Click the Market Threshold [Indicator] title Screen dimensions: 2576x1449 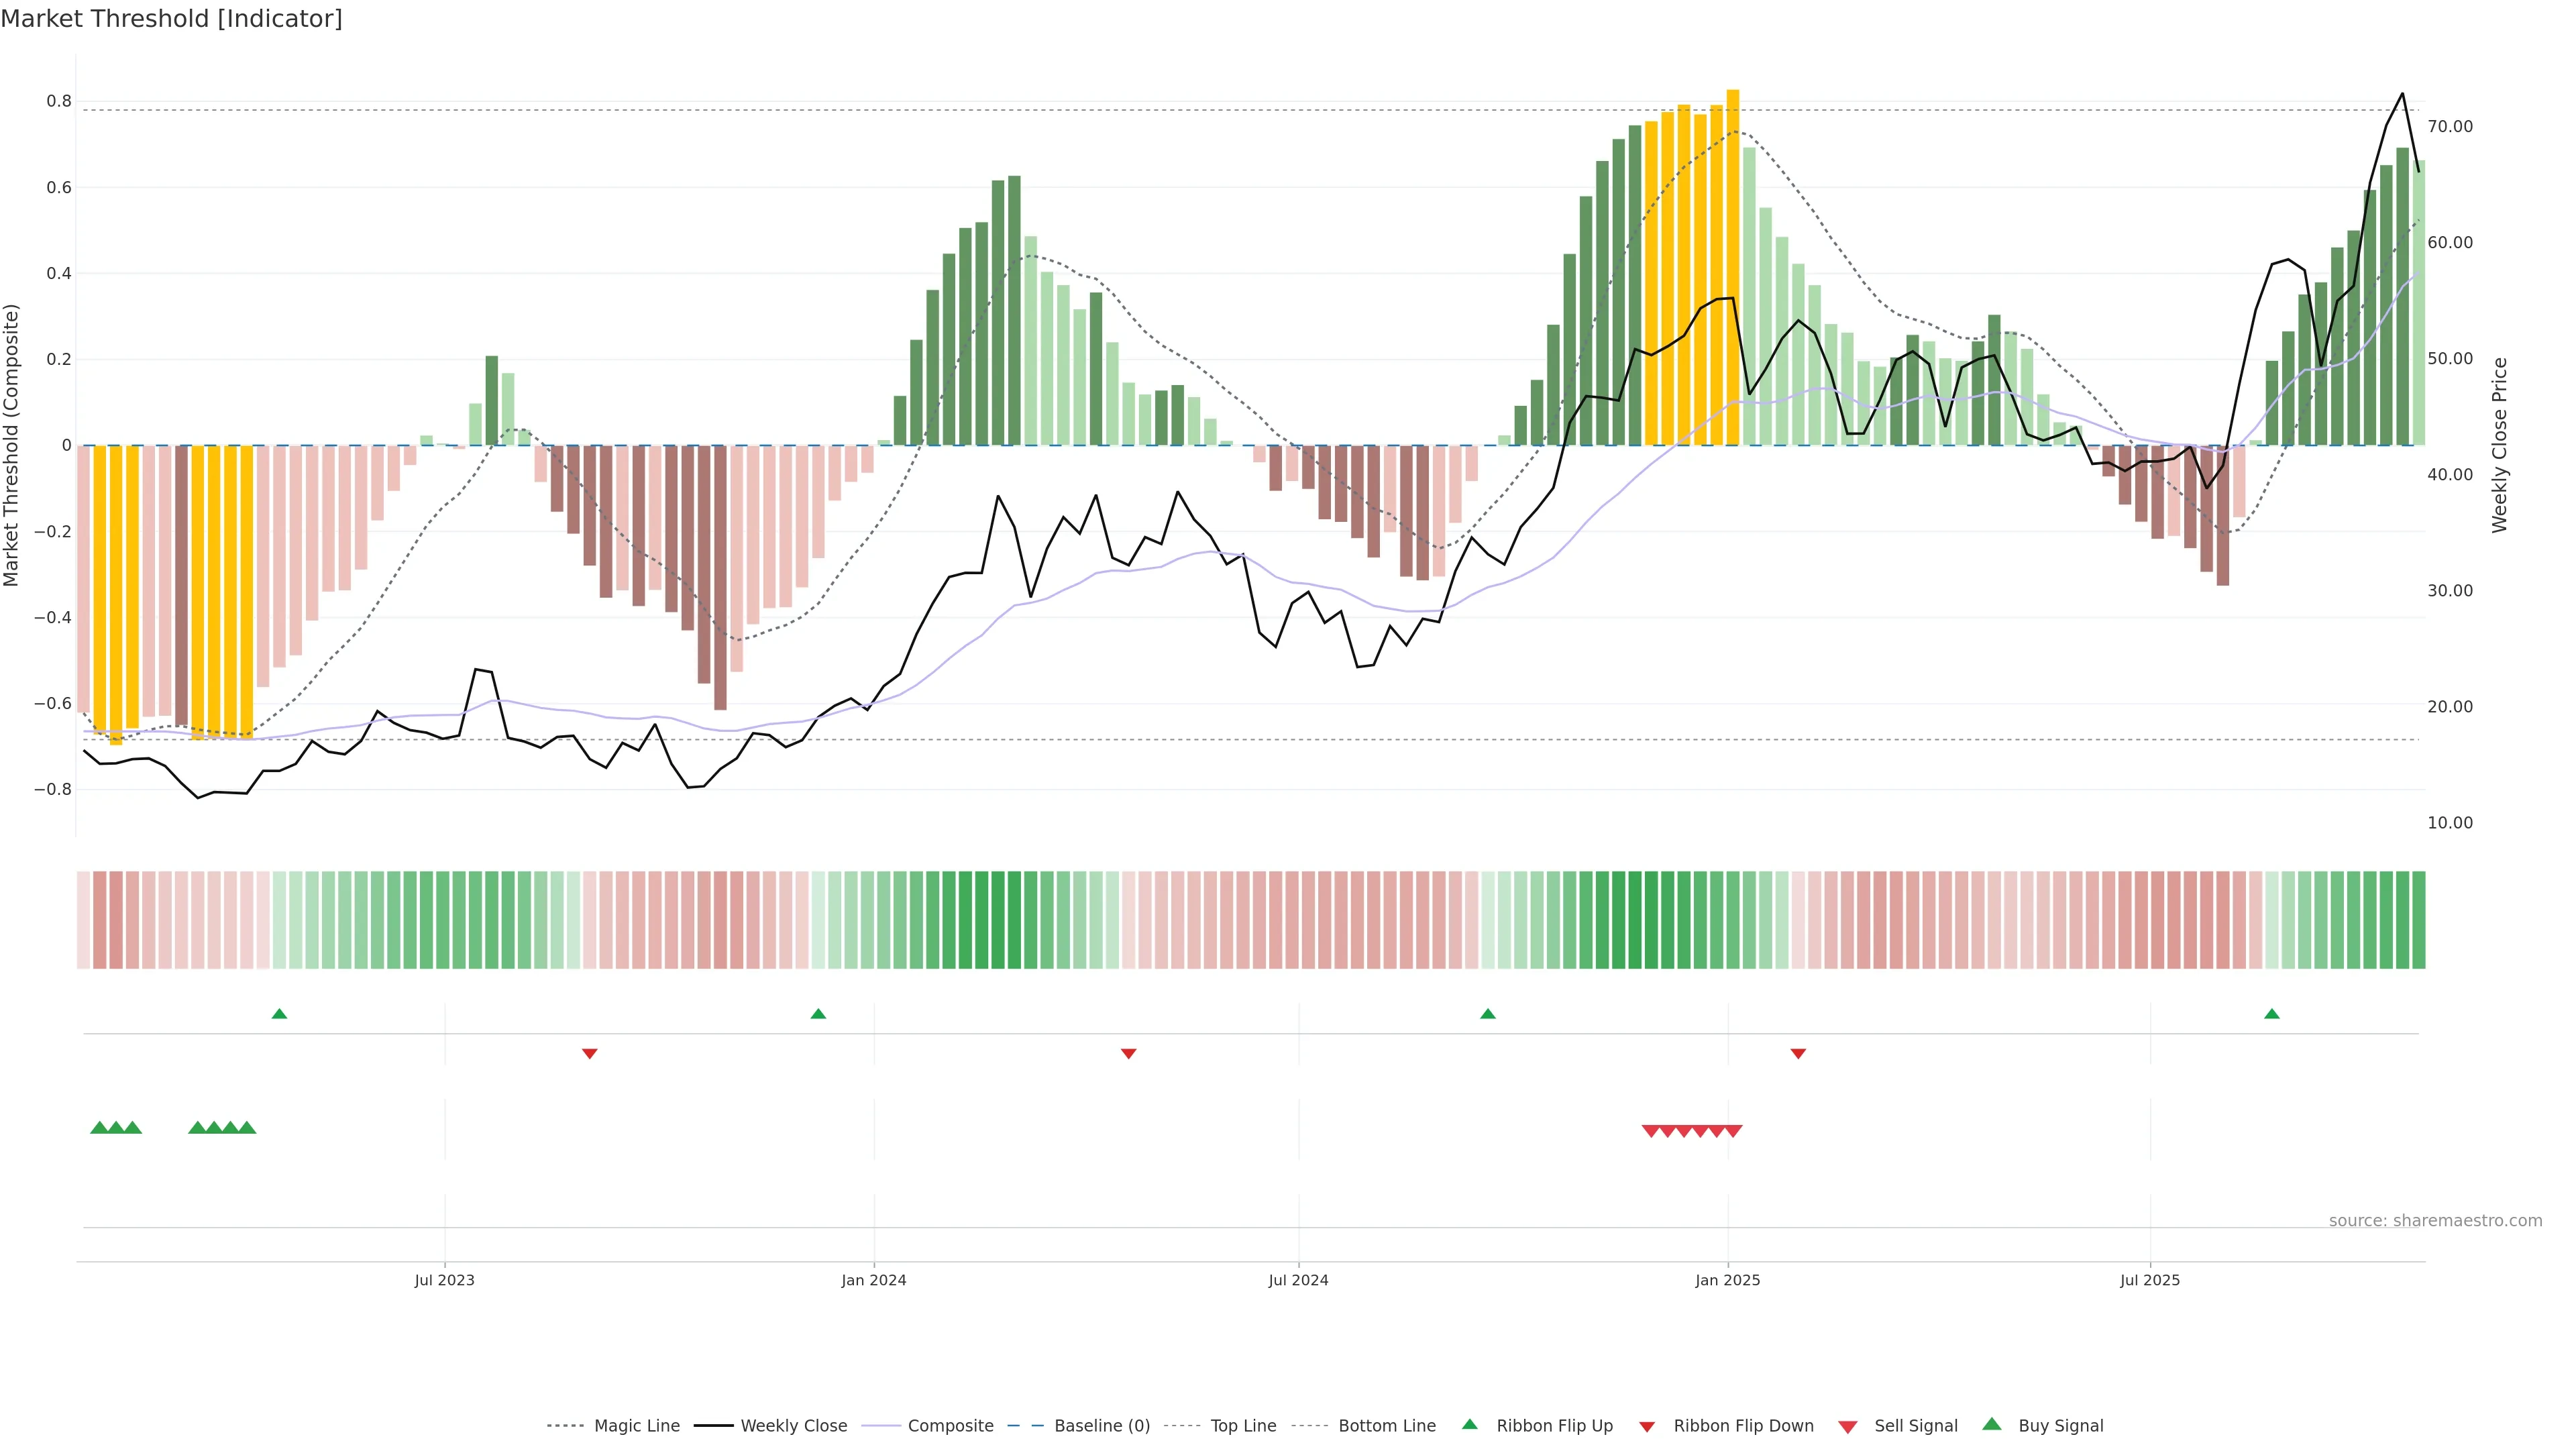(171, 19)
